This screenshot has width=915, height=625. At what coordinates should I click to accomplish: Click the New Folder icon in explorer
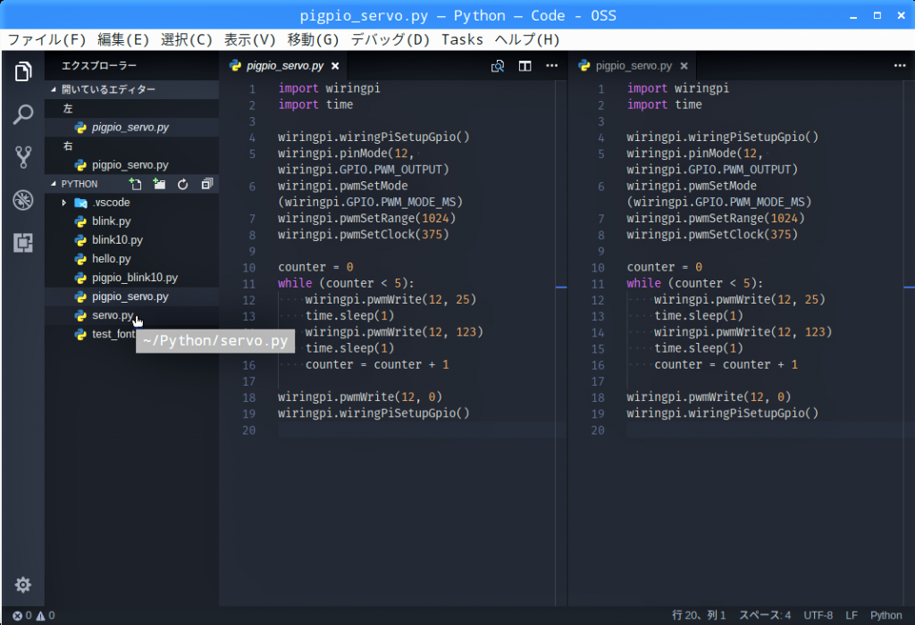point(159,184)
